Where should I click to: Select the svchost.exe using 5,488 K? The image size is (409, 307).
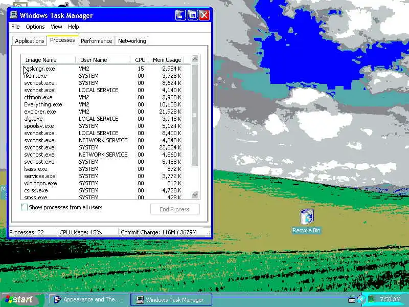(103, 162)
